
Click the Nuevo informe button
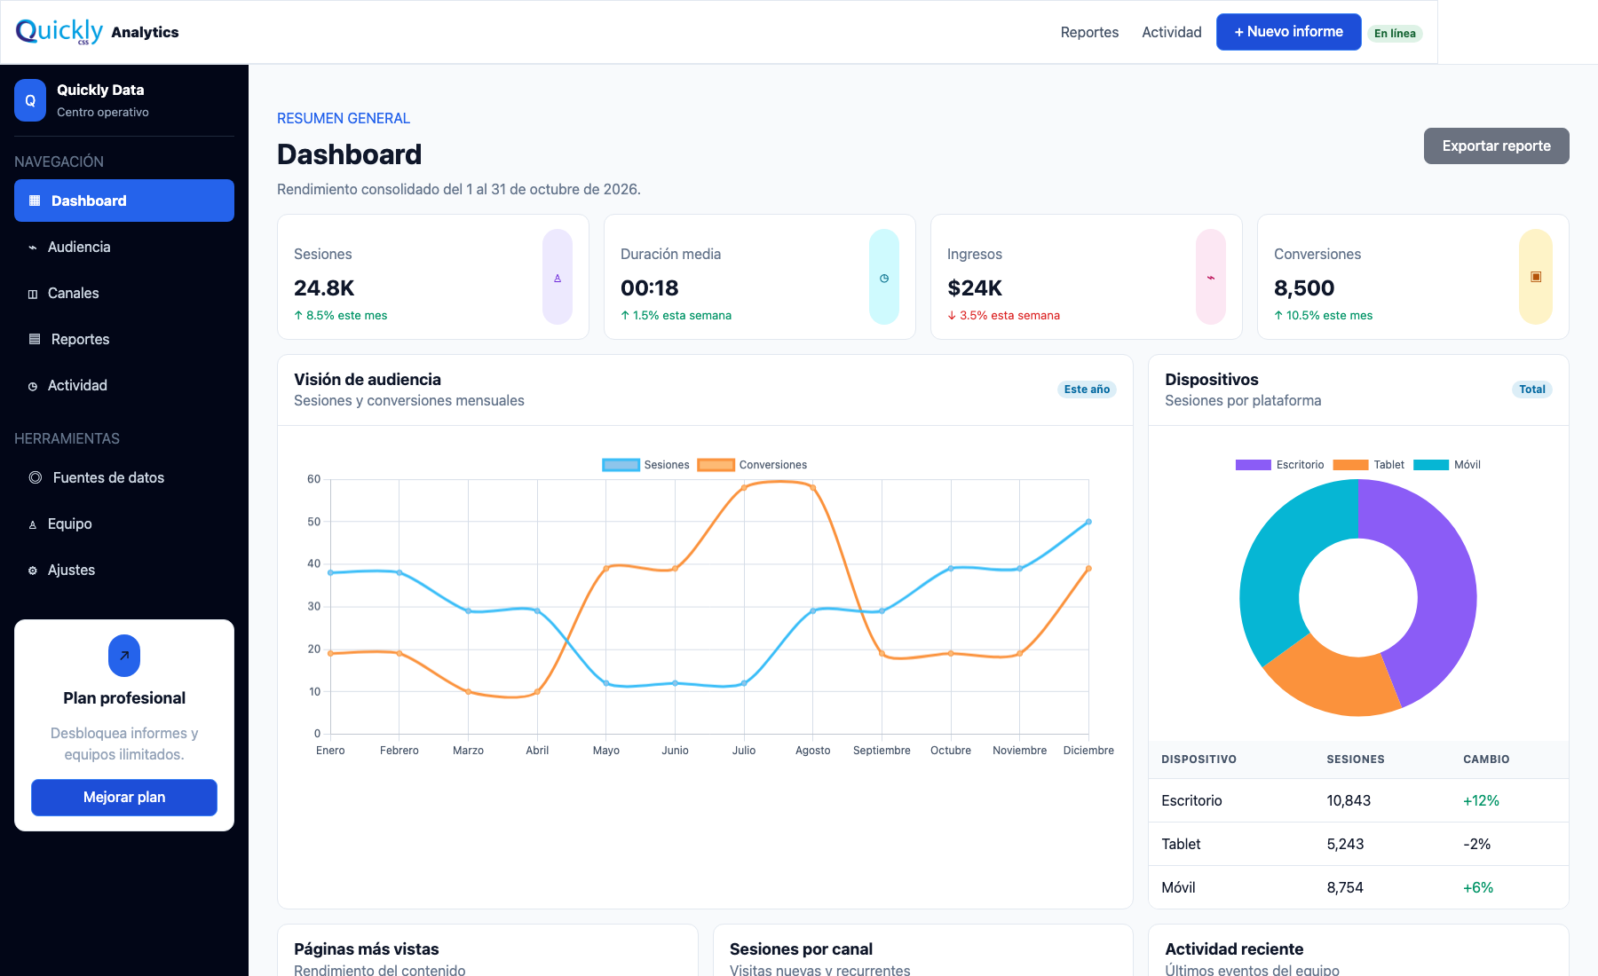[1288, 32]
